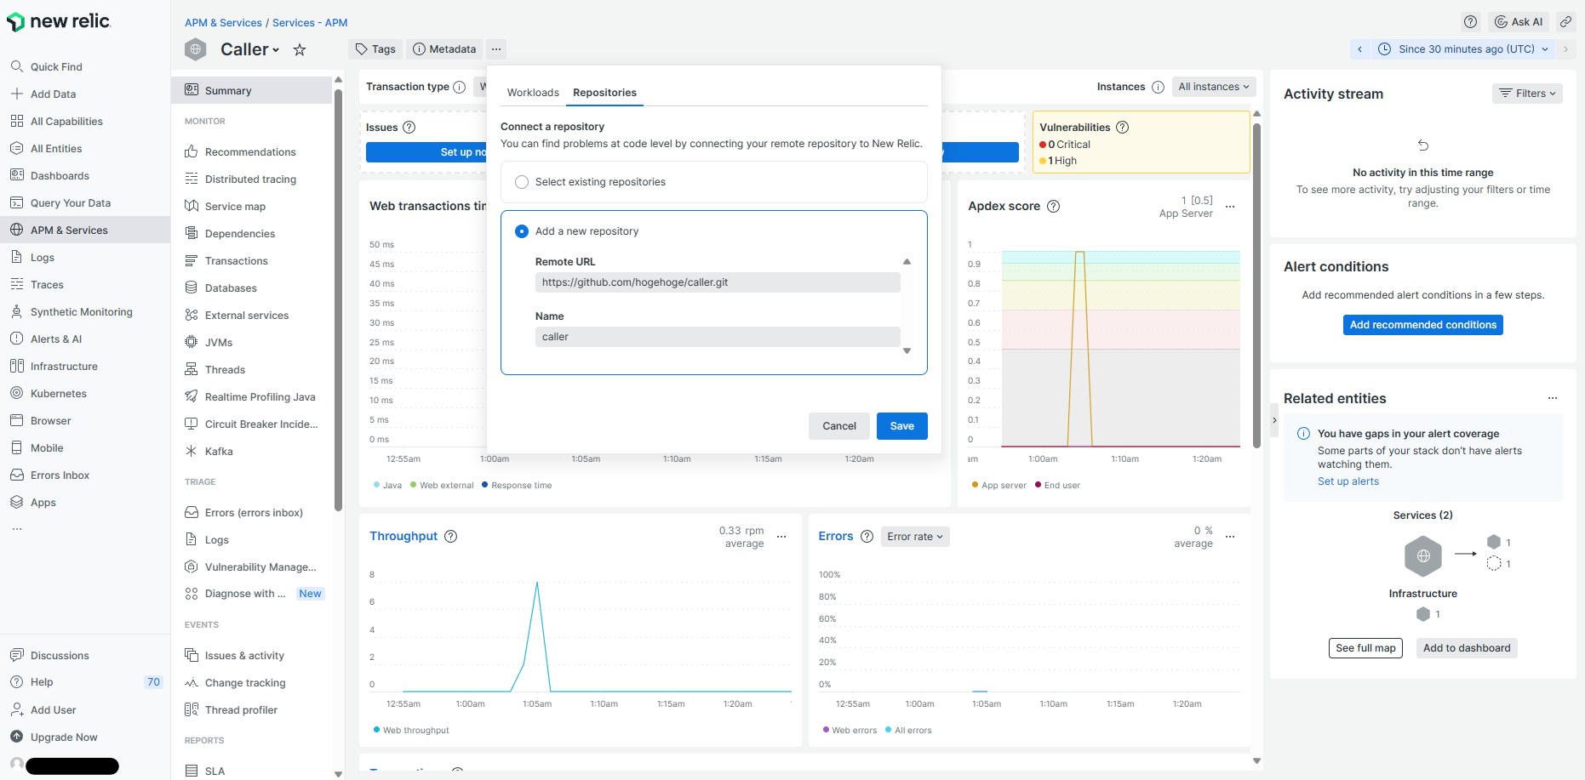Toggle the favorite star next to Caller

tap(300, 49)
